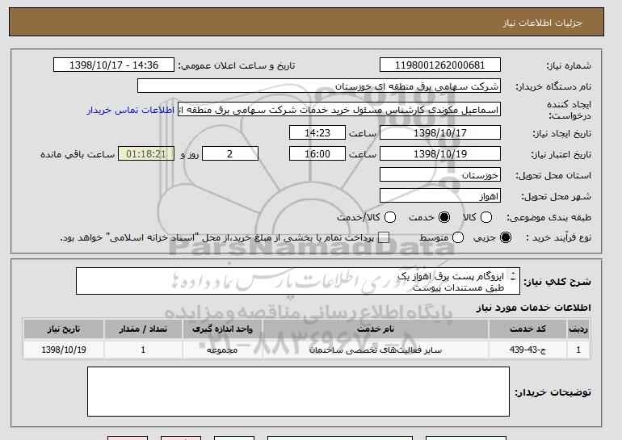The width and height of the screenshot is (622, 440).
Task: Toggle the Islamic treasury bonds payment checkbox
Action: (384, 237)
